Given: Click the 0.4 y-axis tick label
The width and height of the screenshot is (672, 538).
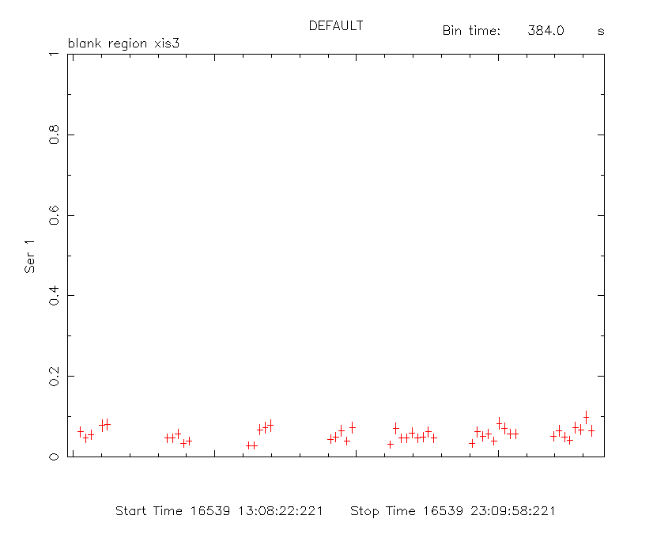Looking at the screenshot, I should pos(54,296).
